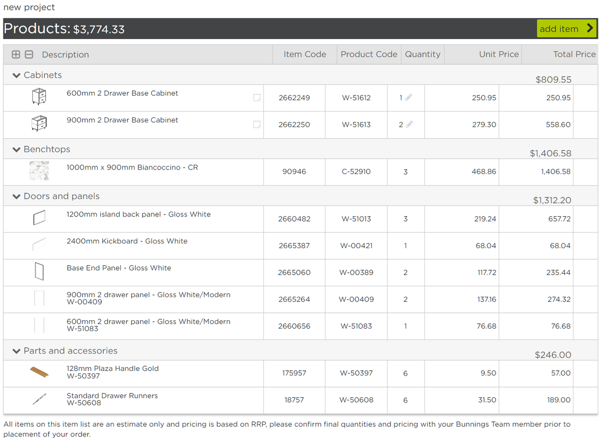This screenshot has height=438, width=611.
Task: Click the Biancoccino benchtop colour swatch
Action: click(x=39, y=171)
